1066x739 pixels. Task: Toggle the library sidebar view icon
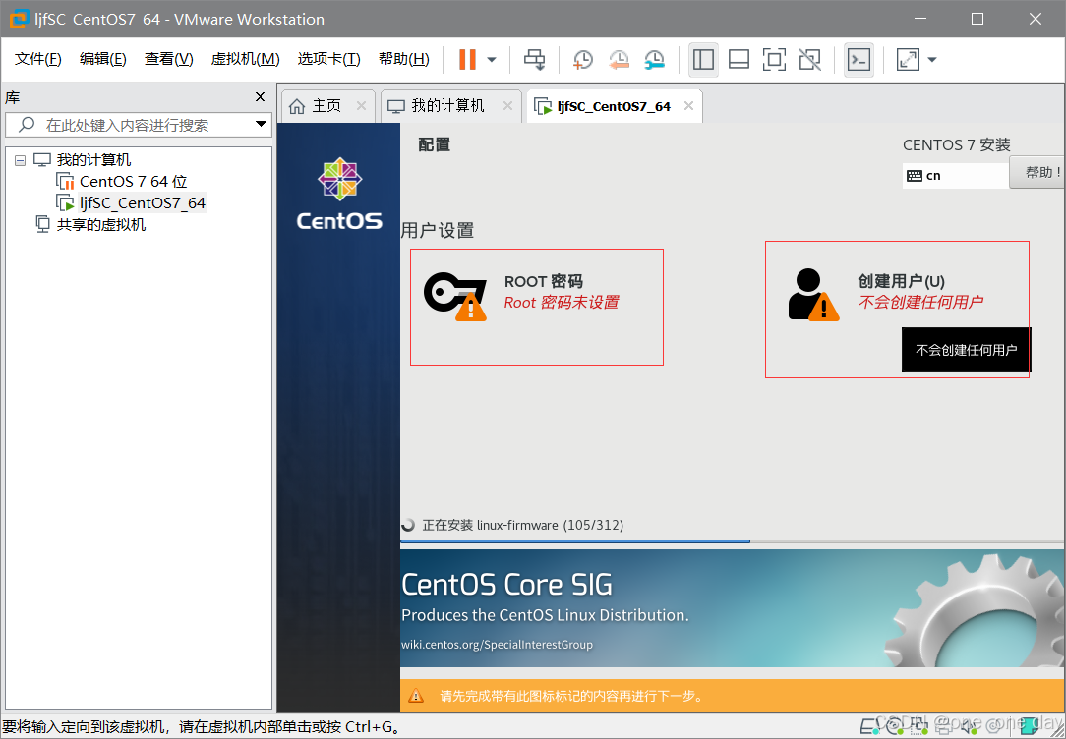704,60
